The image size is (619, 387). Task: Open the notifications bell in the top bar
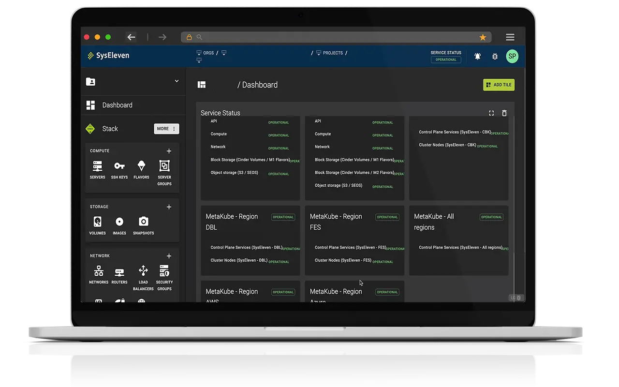tap(477, 56)
